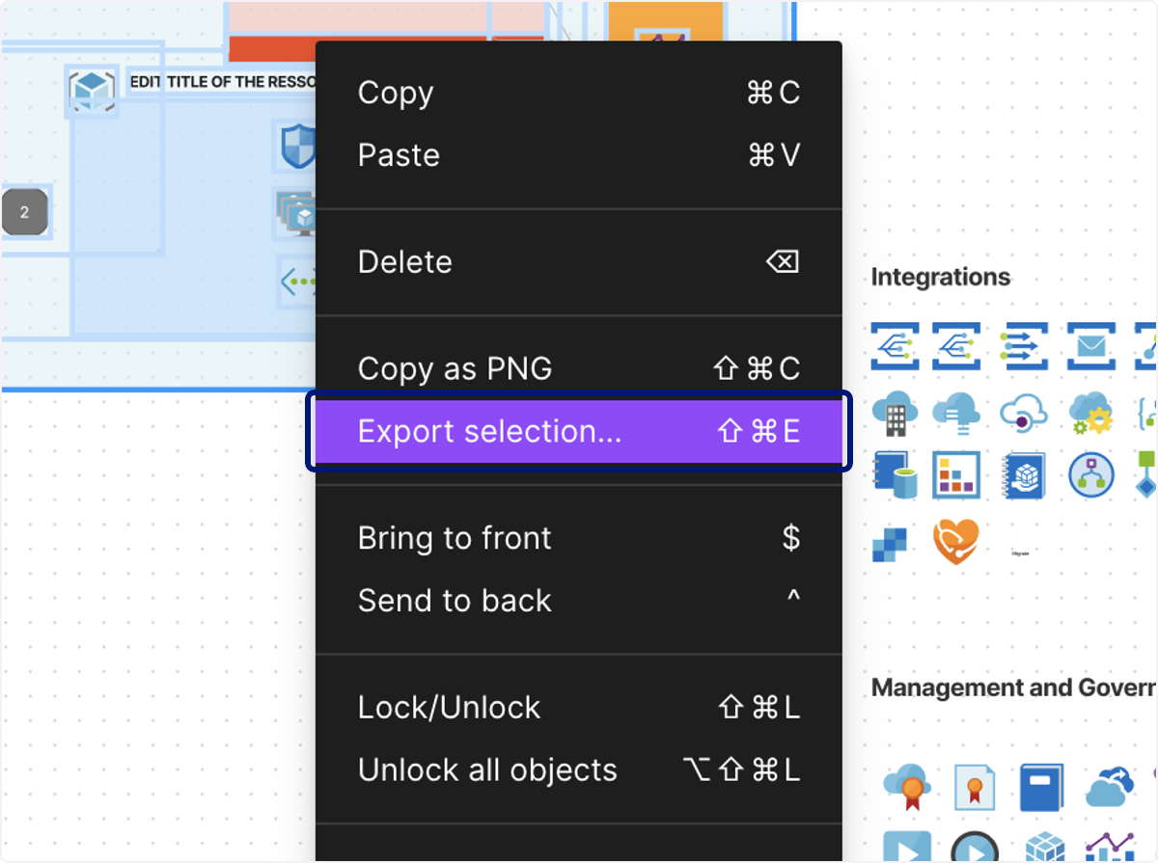Click the gray box labeled 2
1158x863 pixels.
25,213
